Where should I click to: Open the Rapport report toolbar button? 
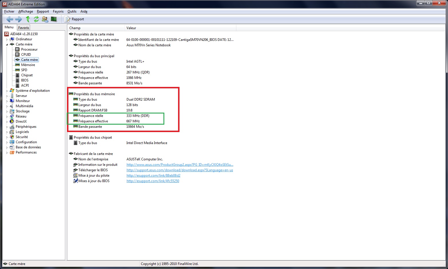(74, 19)
